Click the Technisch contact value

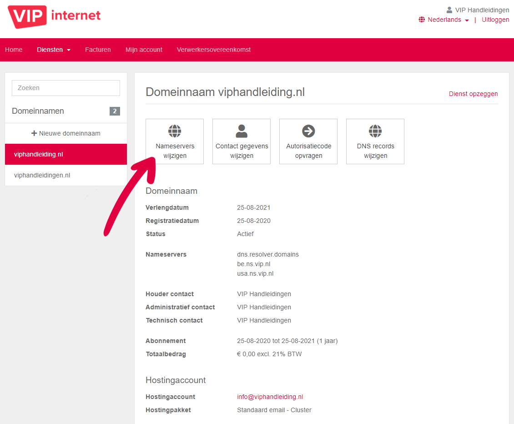264,320
